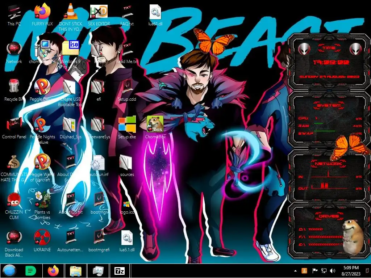Open the green notes app in taskbar
Image resolution: width=371 pixels, height=278 pixels.
30,271
